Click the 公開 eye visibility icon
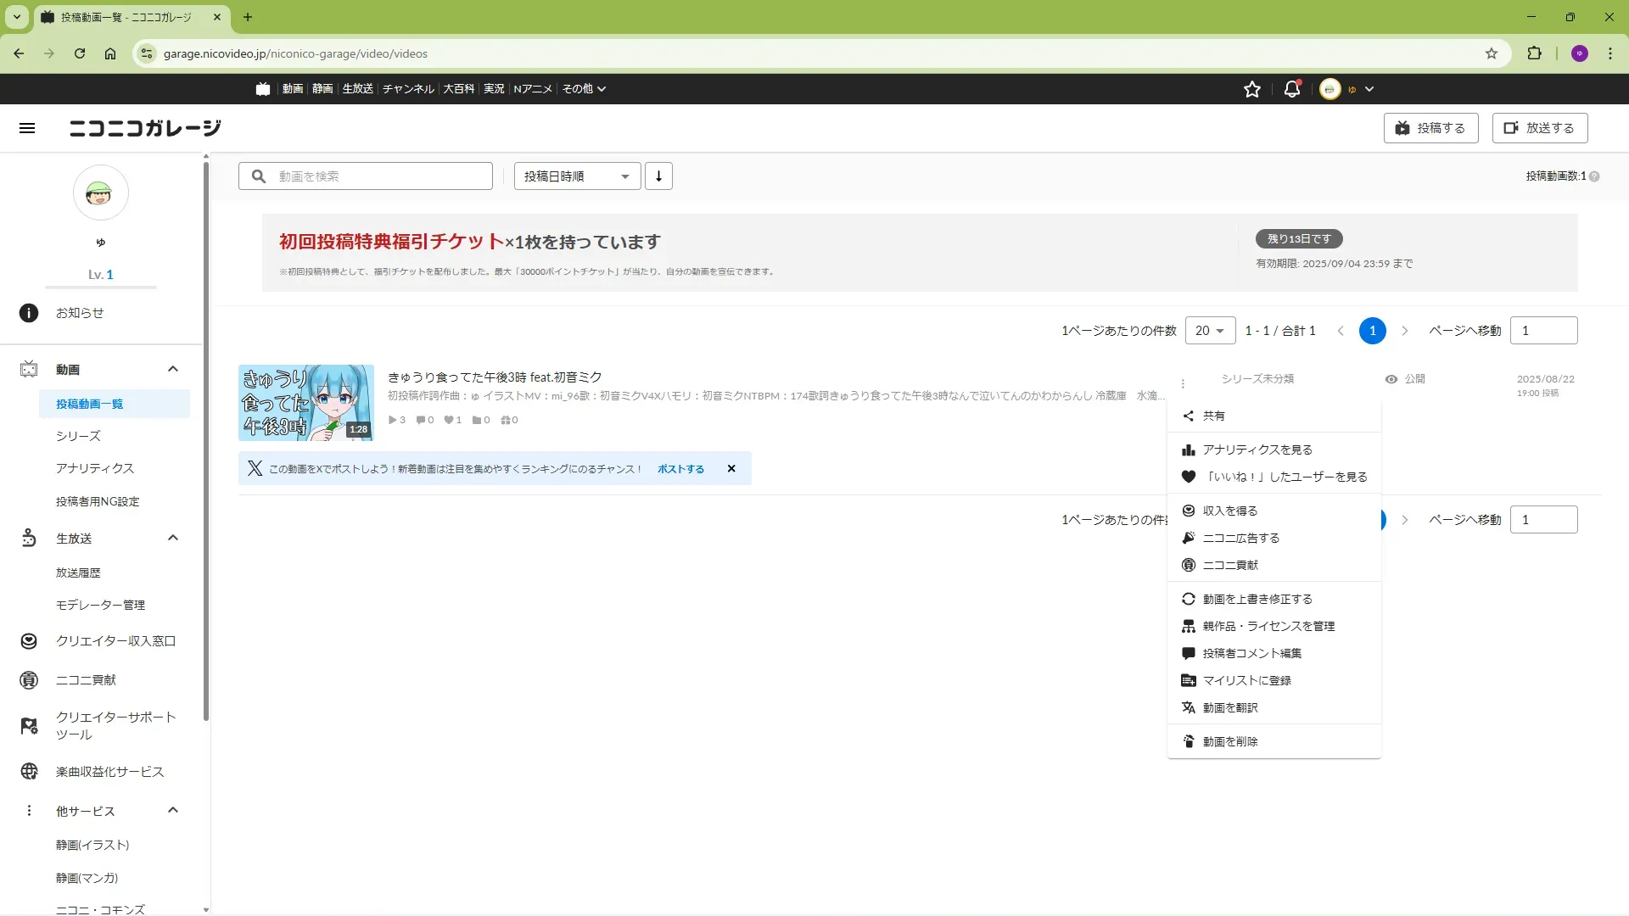Viewport: 1629px width, 916px height. (x=1391, y=379)
